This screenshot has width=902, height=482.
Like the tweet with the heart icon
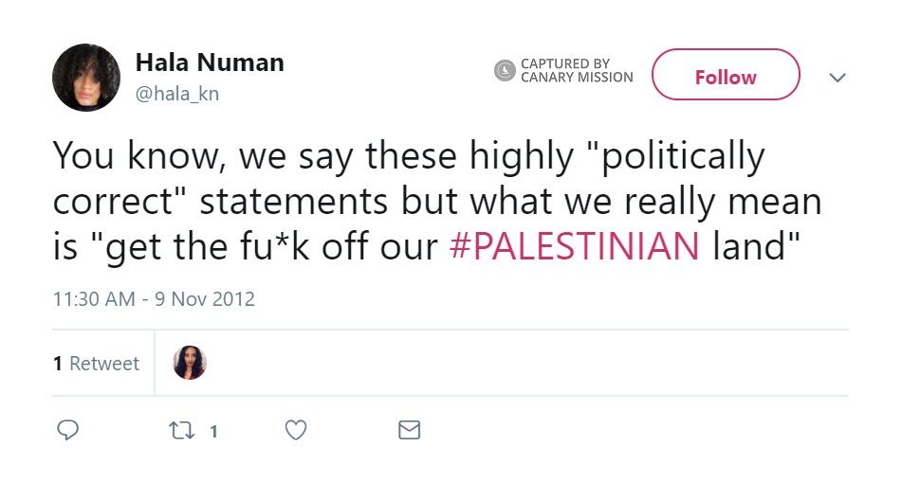pos(296,431)
